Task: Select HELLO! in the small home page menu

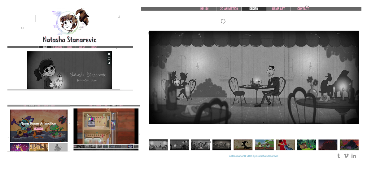Action: tap(45, 47)
